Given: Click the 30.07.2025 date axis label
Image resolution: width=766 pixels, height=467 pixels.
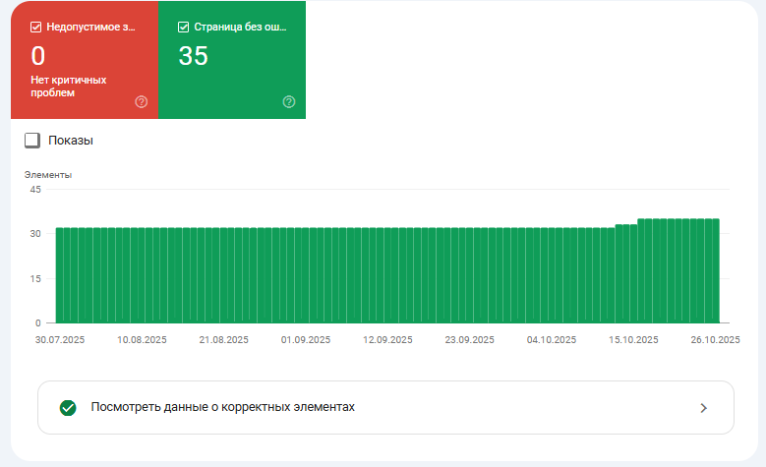Looking at the screenshot, I should click(60, 339).
